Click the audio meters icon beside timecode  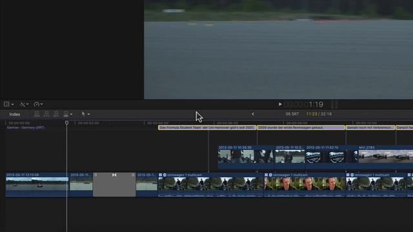[x=334, y=104]
